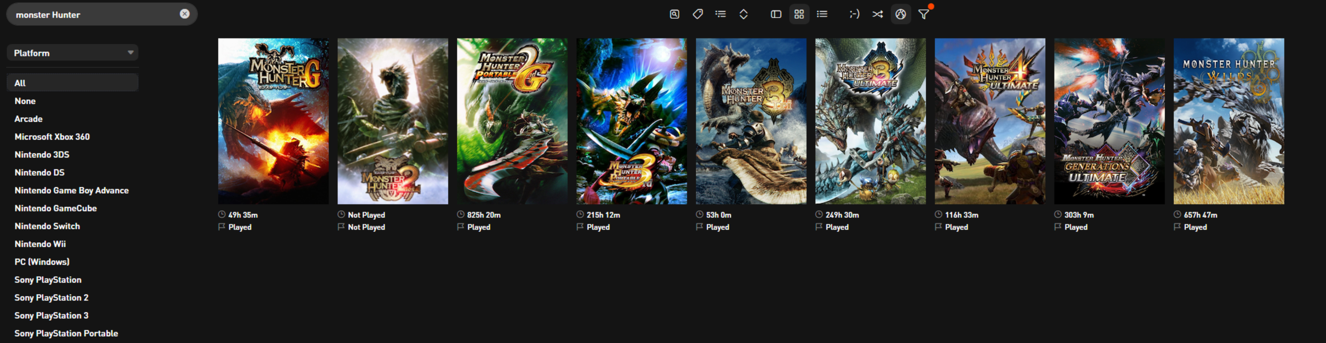
Task: Open the Monster Hunter G cover
Action: pyautogui.click(x=273, y=121)
